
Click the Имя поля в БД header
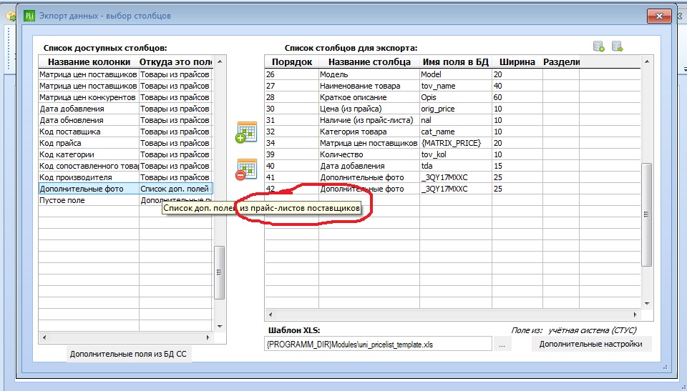[456, 61]
